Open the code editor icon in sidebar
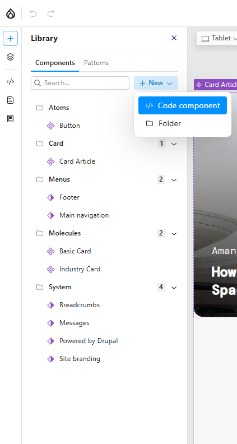Viewport: 237px width, 444px height. click(x=11, y=81)
